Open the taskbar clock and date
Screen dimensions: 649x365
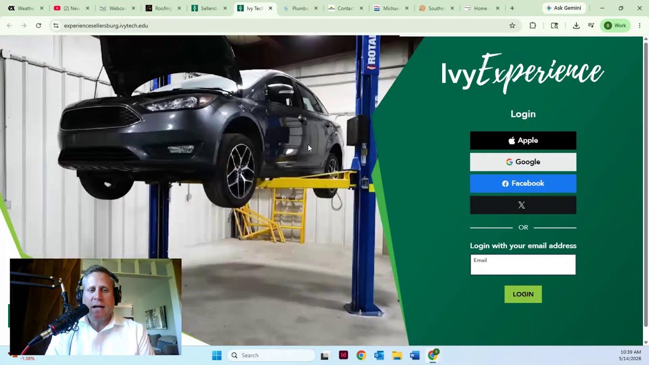tap(630, 355)
